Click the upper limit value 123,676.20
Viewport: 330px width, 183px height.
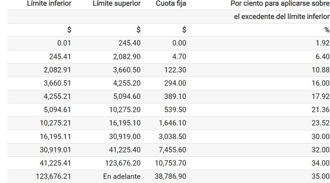(x=122, y=163)
